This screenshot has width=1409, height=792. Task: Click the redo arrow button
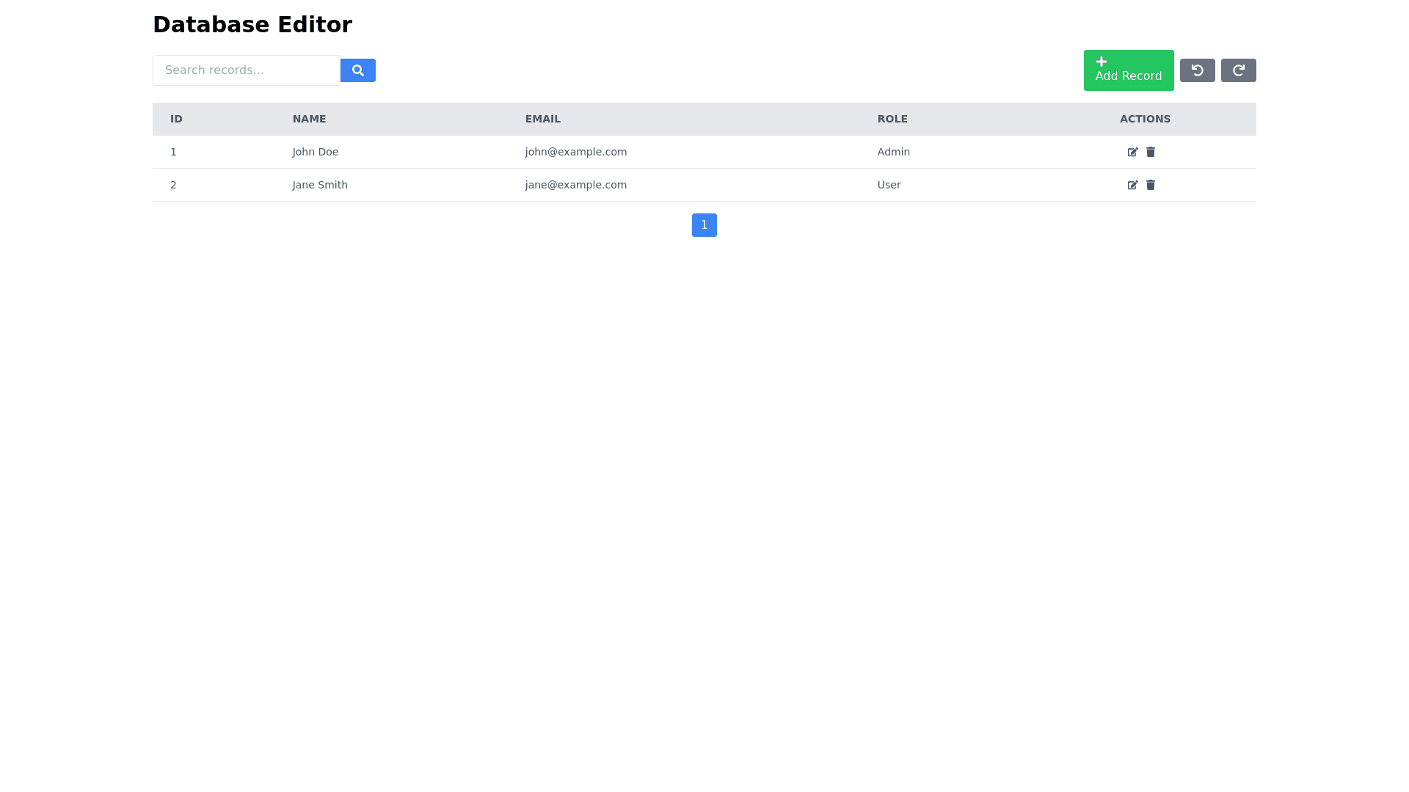tap(1238, 70)
